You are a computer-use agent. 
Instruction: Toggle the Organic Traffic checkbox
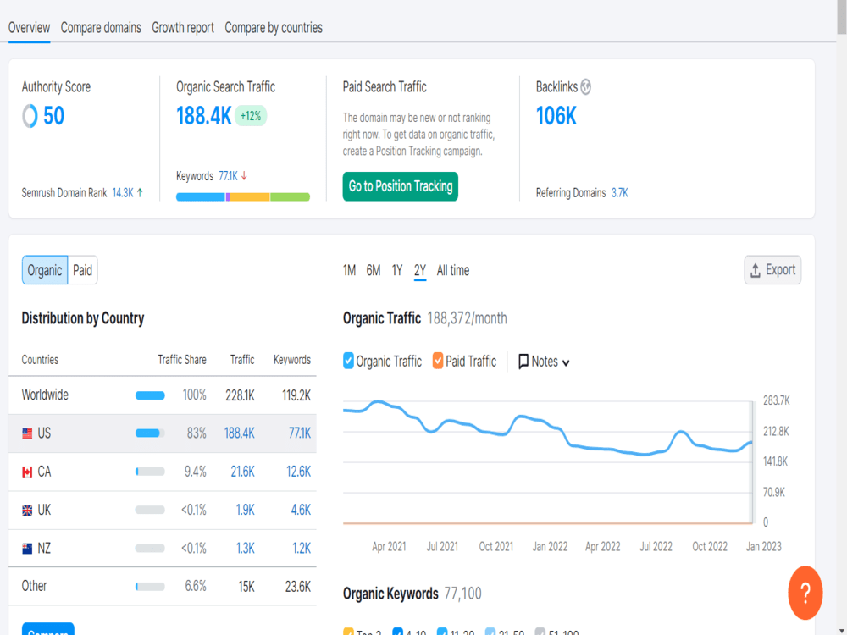click(348, 361)
